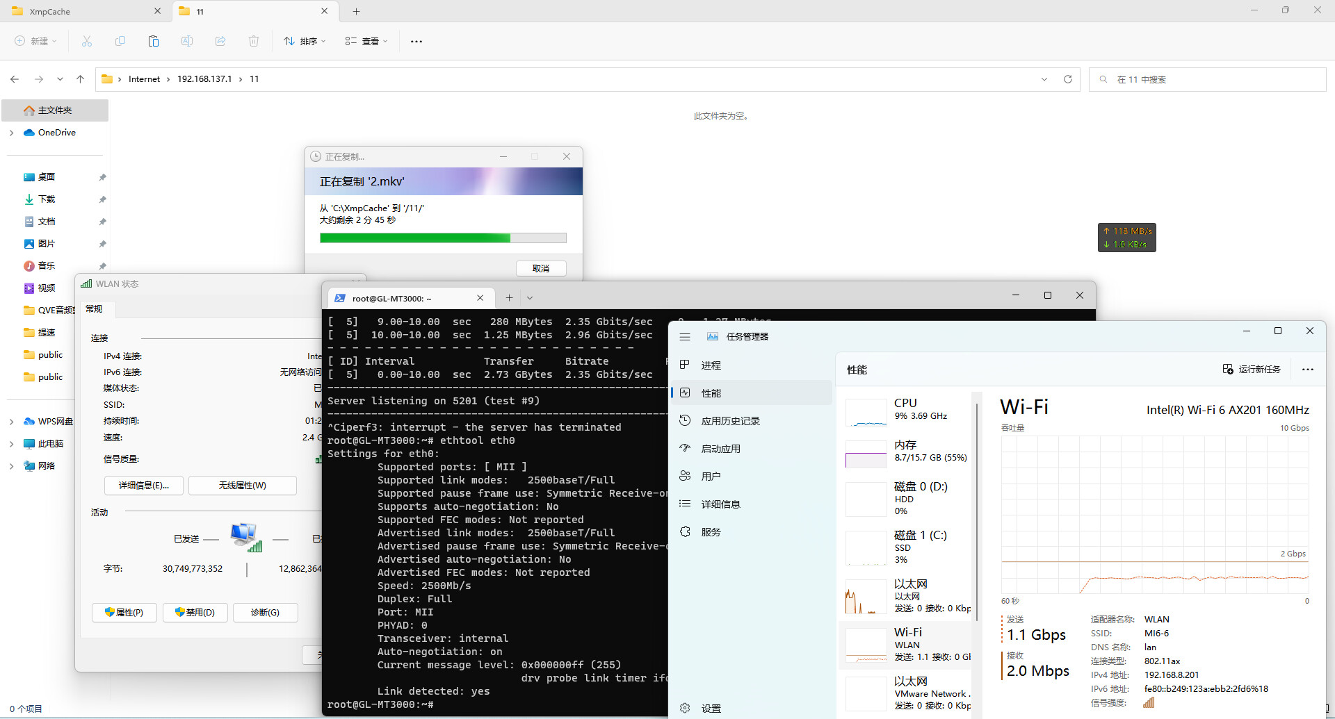This screenshot has width=1335, height=719.
Task: Close the XmpCache Explorer tab
Action: point(157,11)
